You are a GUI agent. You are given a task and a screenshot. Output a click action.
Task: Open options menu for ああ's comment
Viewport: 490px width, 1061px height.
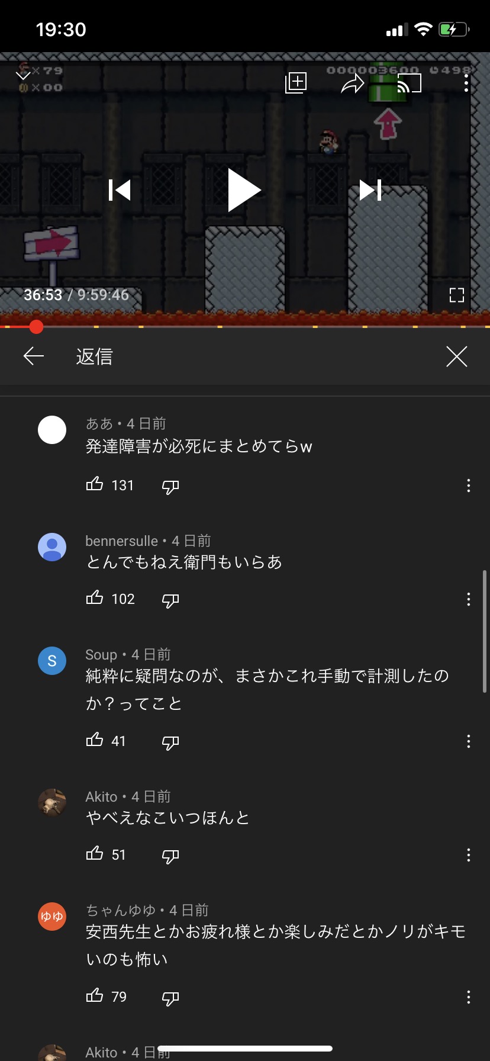[469, 486]
